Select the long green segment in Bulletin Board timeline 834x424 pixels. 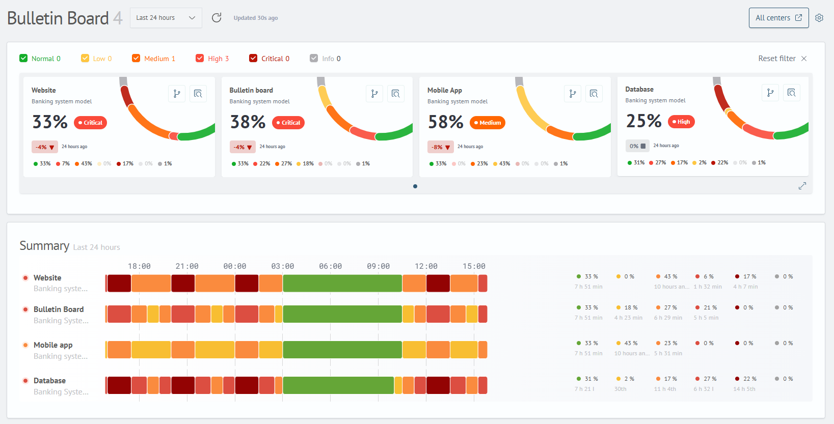tap(342, 314)
